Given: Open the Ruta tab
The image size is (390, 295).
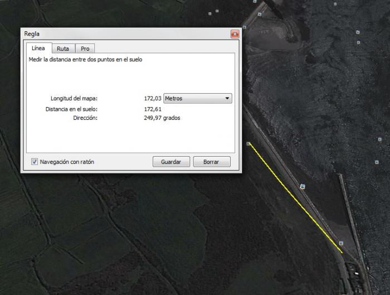Looking at the screenshot, I should coord(63,49).
